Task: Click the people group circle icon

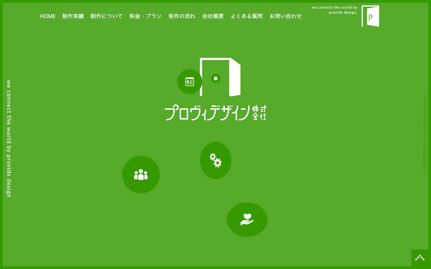Action: point(141,175)
